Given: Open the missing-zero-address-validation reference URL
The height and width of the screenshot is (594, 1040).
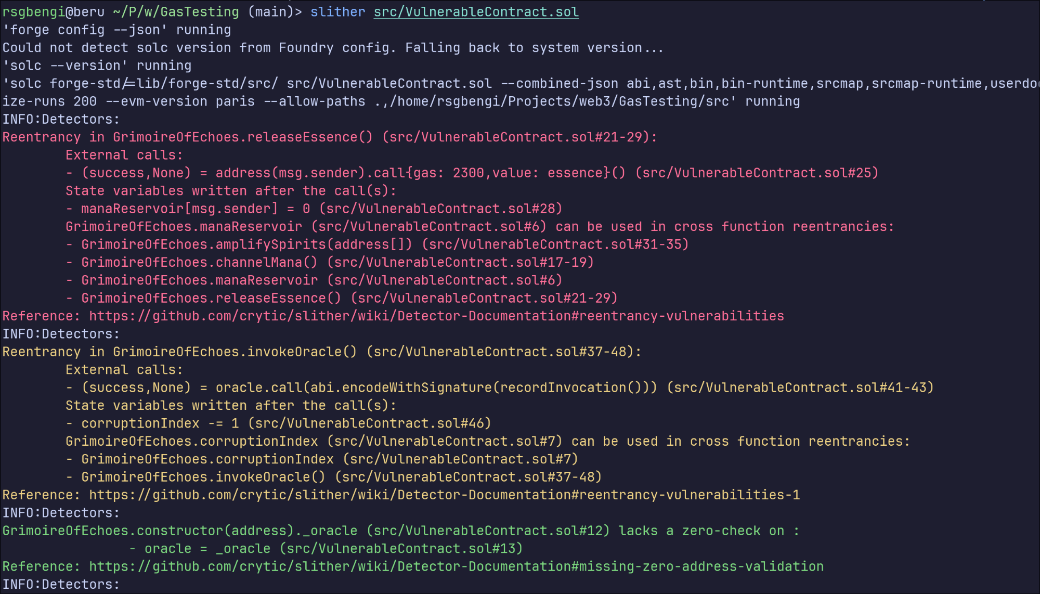Looking at the screenshot, I should [456, 566].
